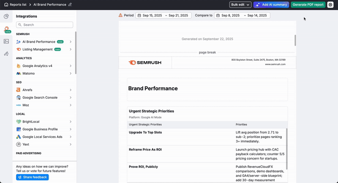Click the magic pencil sidebar icon

coord(6,54)
